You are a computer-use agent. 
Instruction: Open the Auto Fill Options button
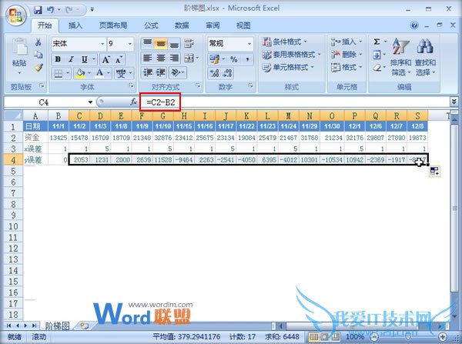pyautogui.click(x=434, y=171)
